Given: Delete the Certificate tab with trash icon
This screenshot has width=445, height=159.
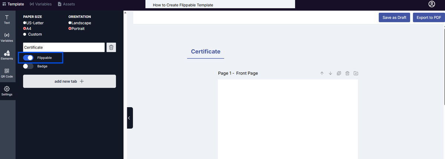Looking at the screenshot, I should 111,47.
